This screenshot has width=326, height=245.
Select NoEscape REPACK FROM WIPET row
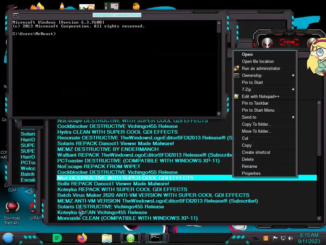click(x=99, y=167)
